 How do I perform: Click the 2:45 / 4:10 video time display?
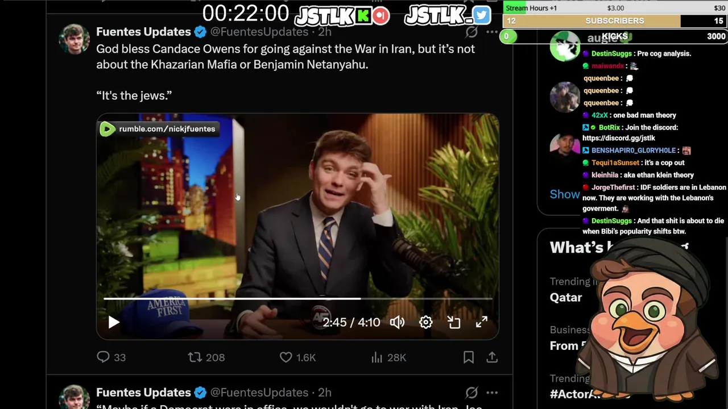pos(351,323)
